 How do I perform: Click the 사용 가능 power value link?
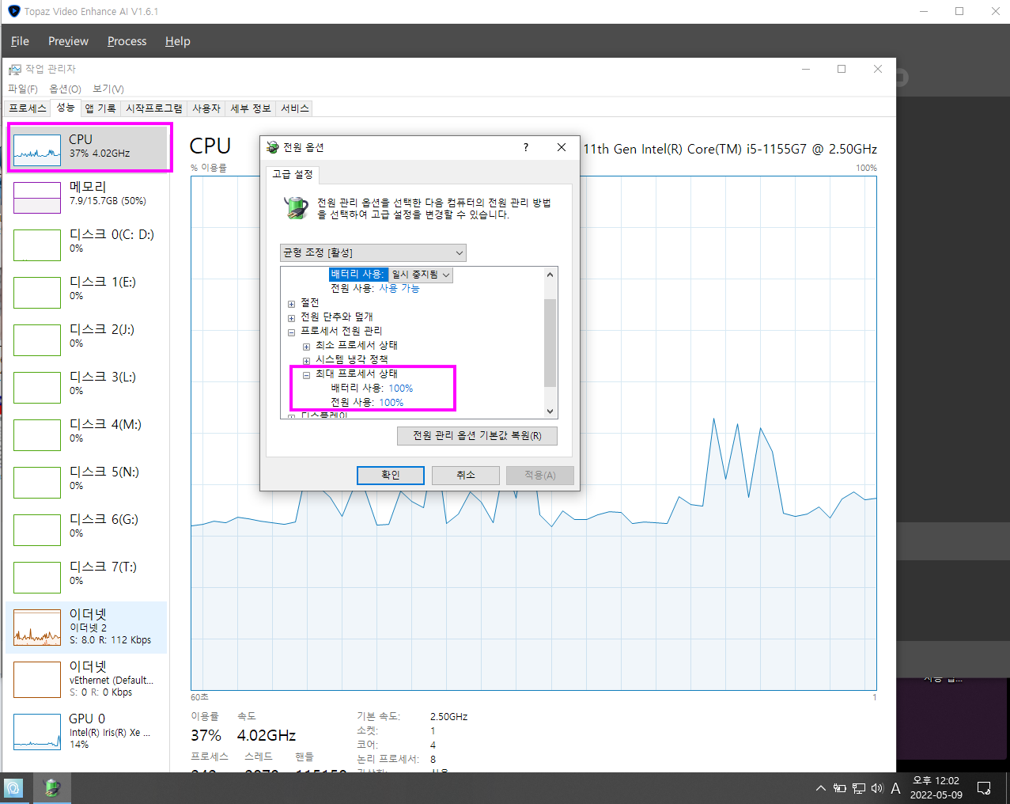pos(399,289)
